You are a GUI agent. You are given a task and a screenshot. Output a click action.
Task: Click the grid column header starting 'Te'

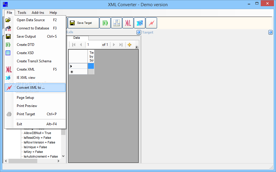point(91,56)
